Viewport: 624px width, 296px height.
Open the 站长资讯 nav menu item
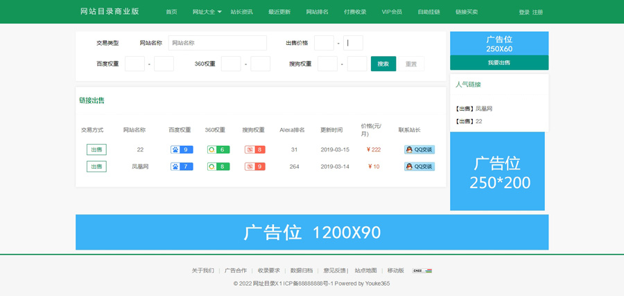[x=241, y=12]
